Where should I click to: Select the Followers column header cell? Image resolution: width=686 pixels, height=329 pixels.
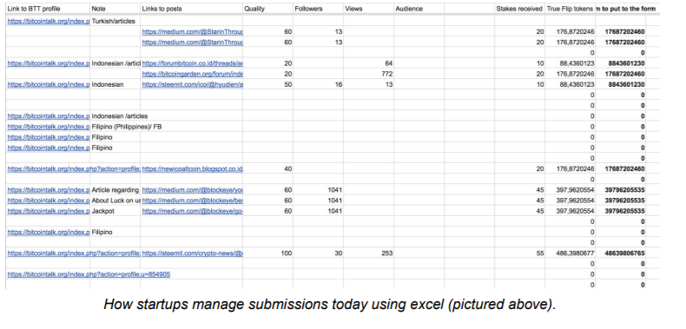(x=318, y=9)
